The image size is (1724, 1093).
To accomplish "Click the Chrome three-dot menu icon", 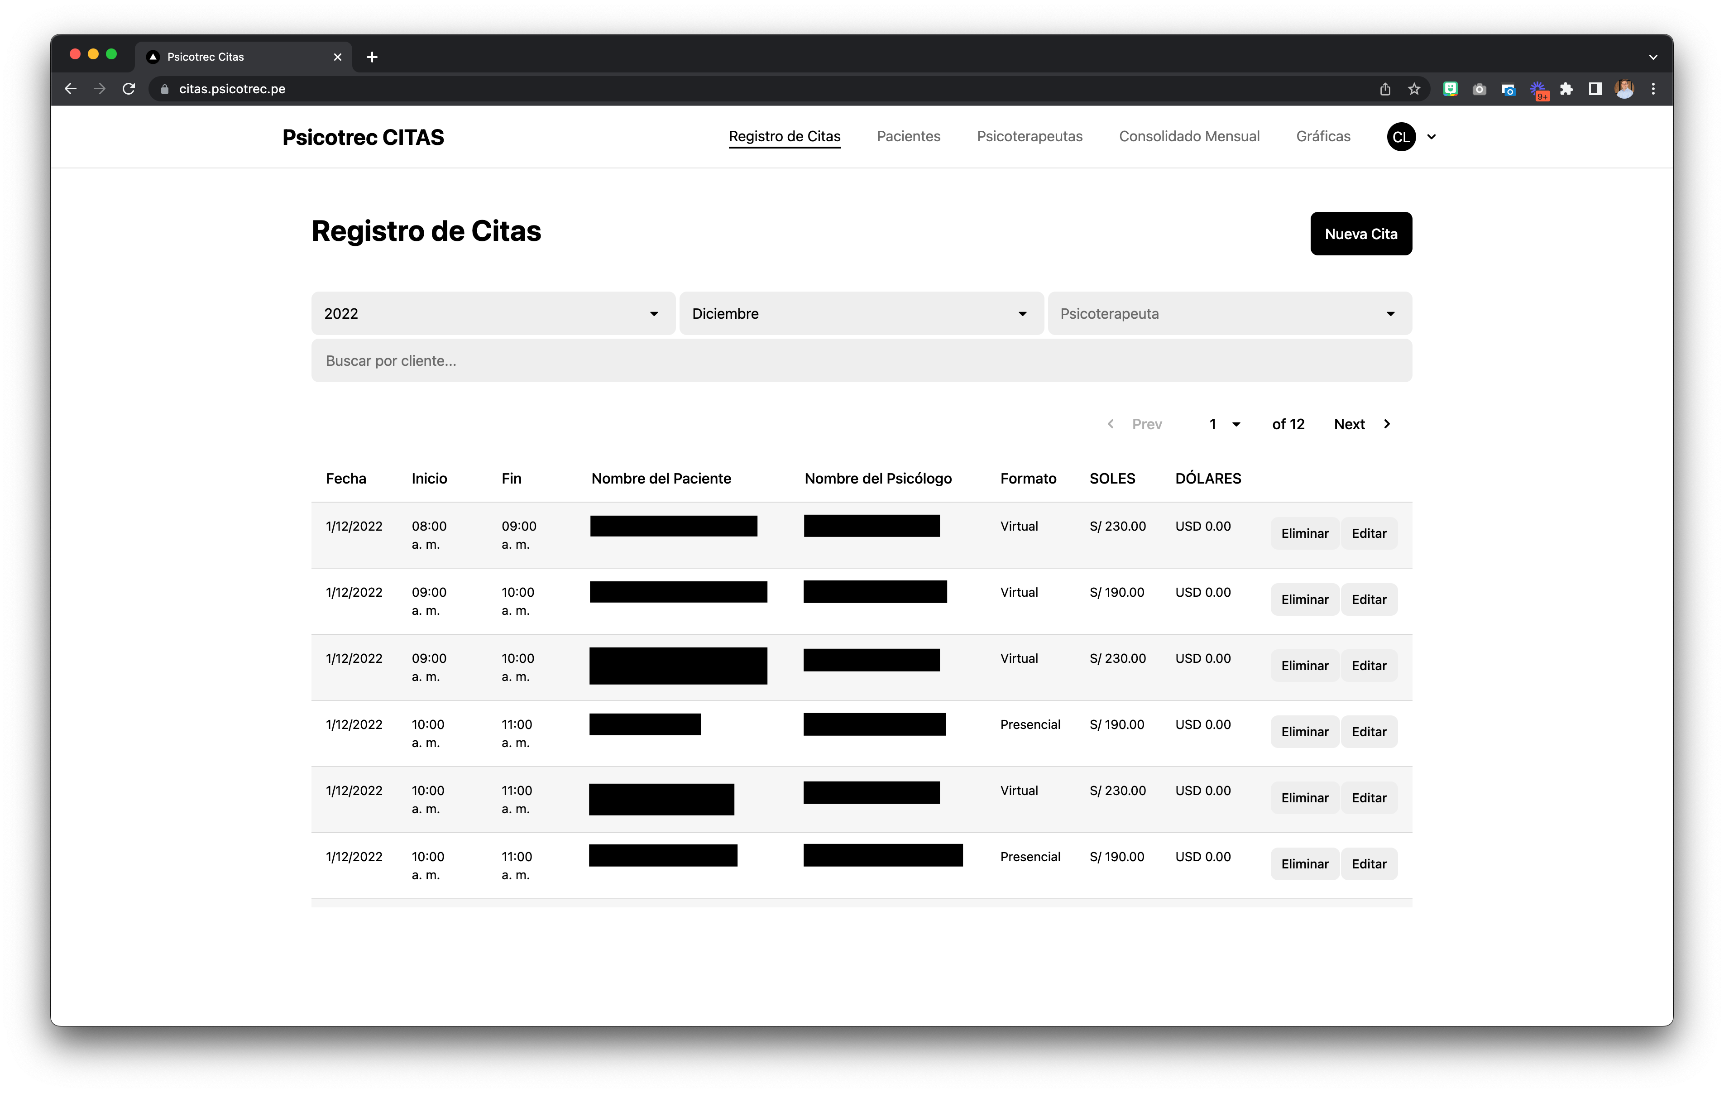I will coord(1653,89).
